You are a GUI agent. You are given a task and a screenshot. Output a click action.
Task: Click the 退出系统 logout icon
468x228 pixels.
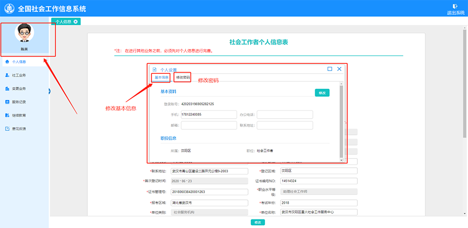click(455, 6)
